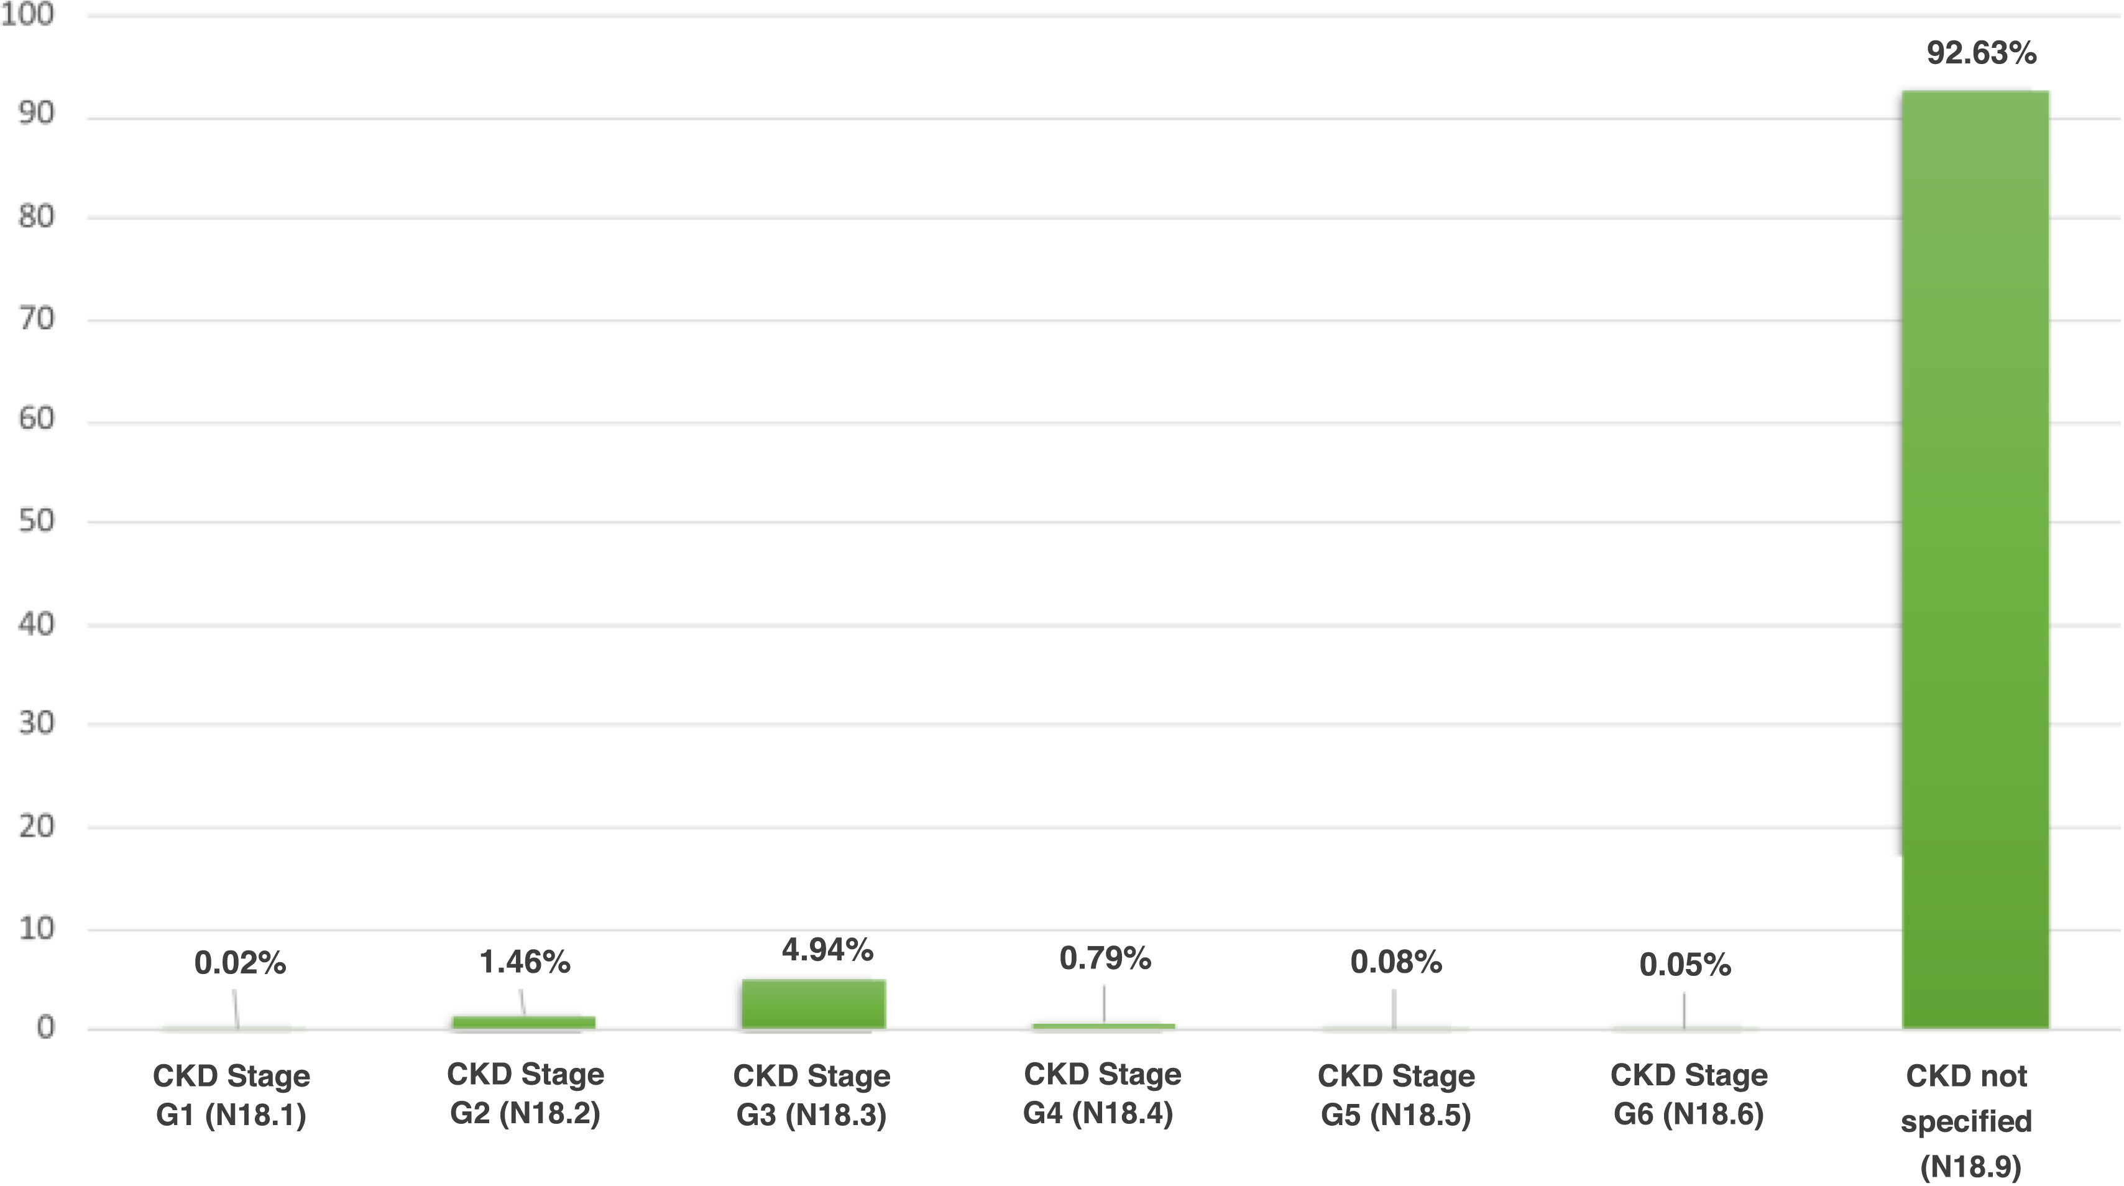Select the 0.02% data label
The image size is (2124, 1186).
click(x=240, y=962)
